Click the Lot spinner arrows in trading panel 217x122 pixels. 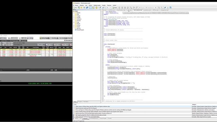tap(26, 38)
